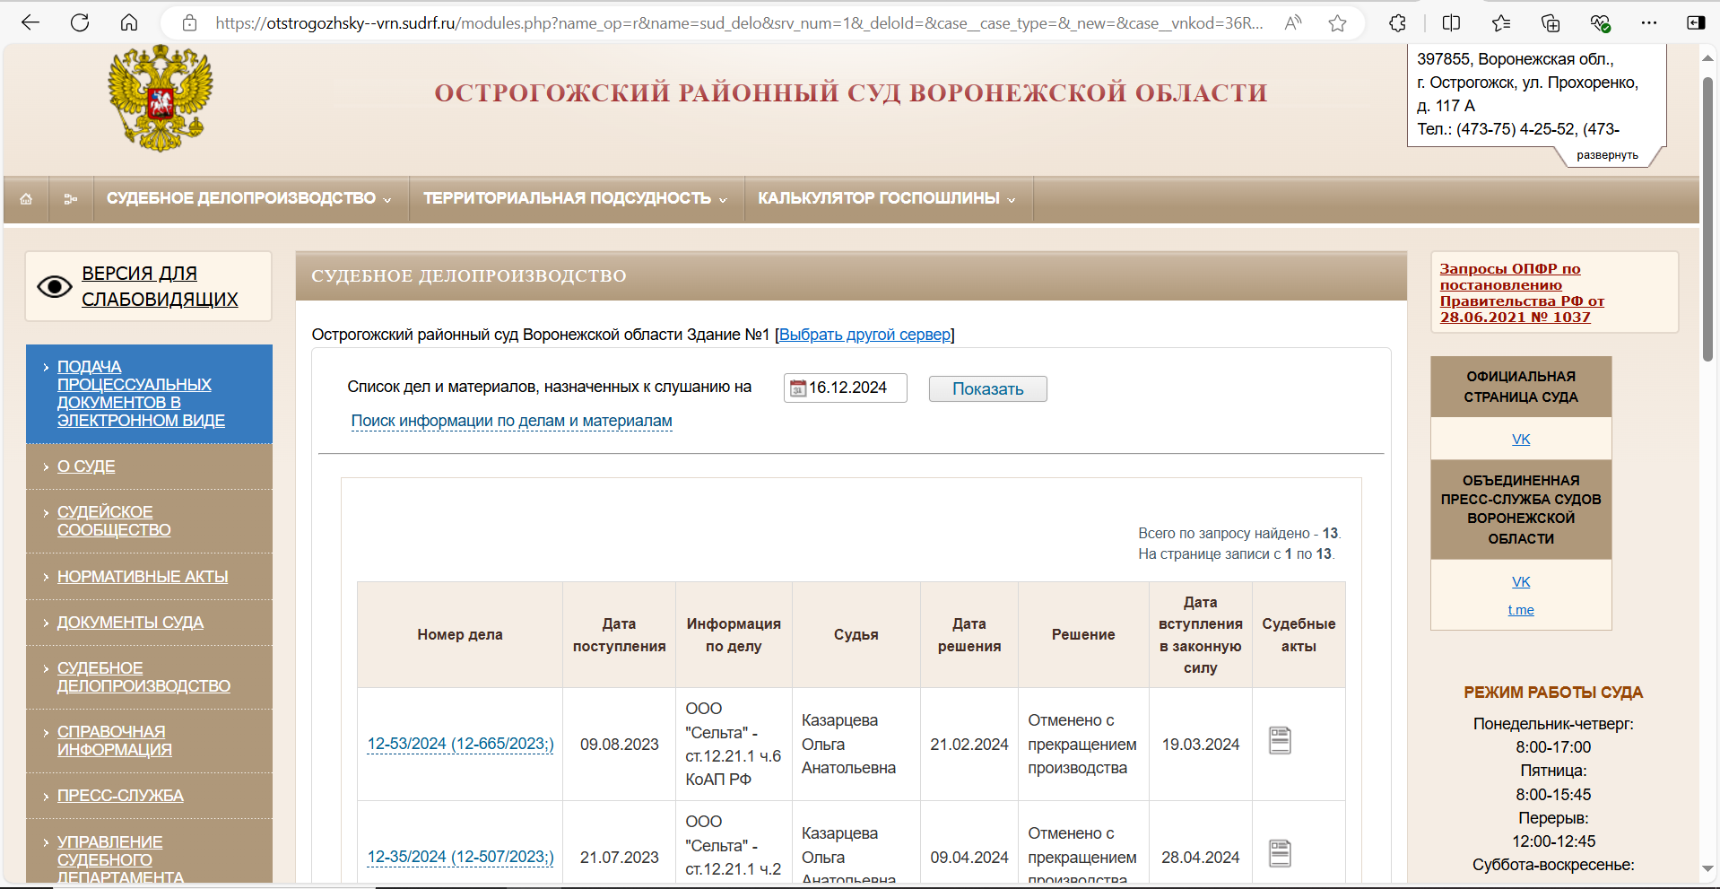
Task: Open the Favorites list icon
Action: pyautogui.click(x=1501, y=23)
